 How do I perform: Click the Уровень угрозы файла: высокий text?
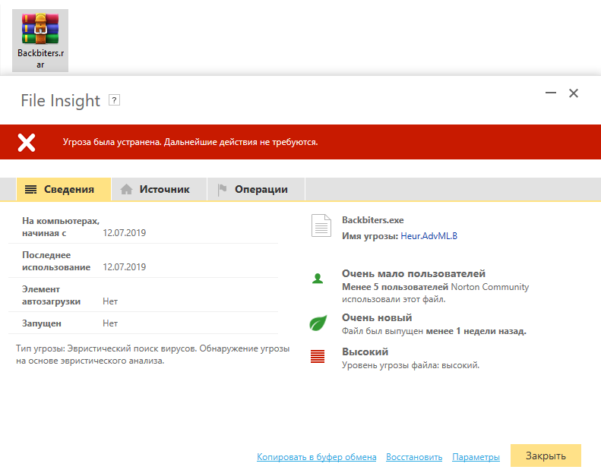pos(410,365)
